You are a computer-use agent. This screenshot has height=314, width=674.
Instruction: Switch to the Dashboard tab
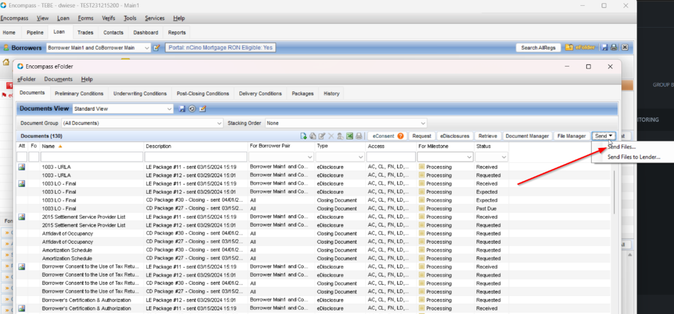click(x=145, y=32)
